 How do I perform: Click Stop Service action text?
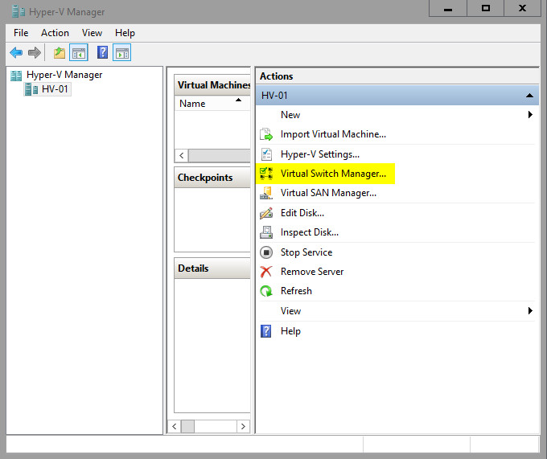click(x=306, y=252)
